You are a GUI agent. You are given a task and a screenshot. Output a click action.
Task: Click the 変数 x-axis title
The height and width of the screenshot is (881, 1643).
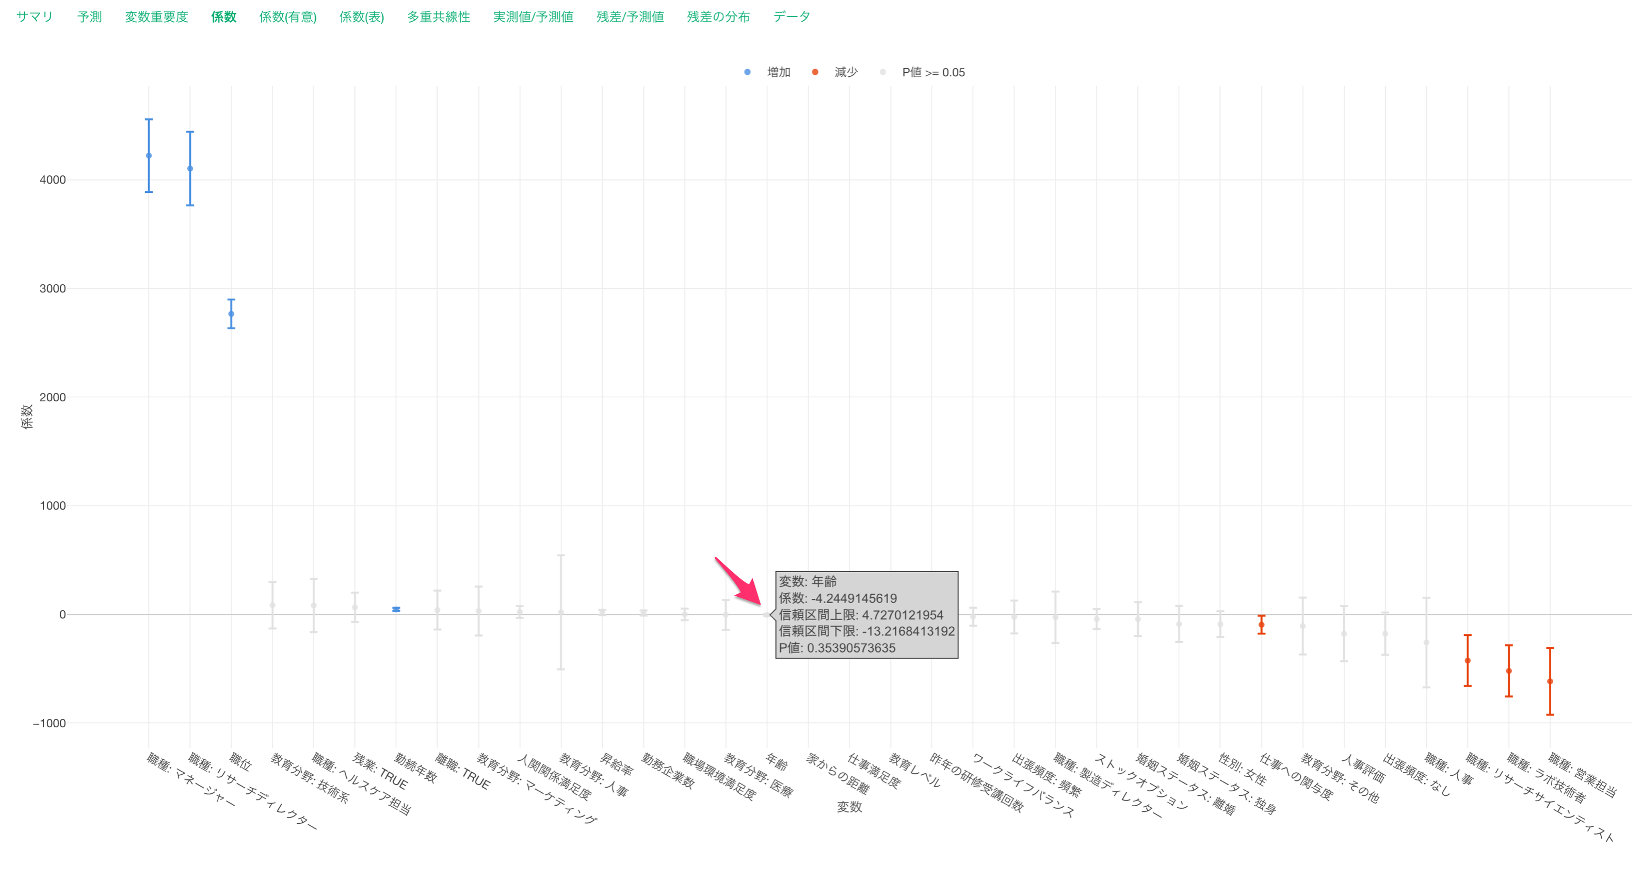849,807
